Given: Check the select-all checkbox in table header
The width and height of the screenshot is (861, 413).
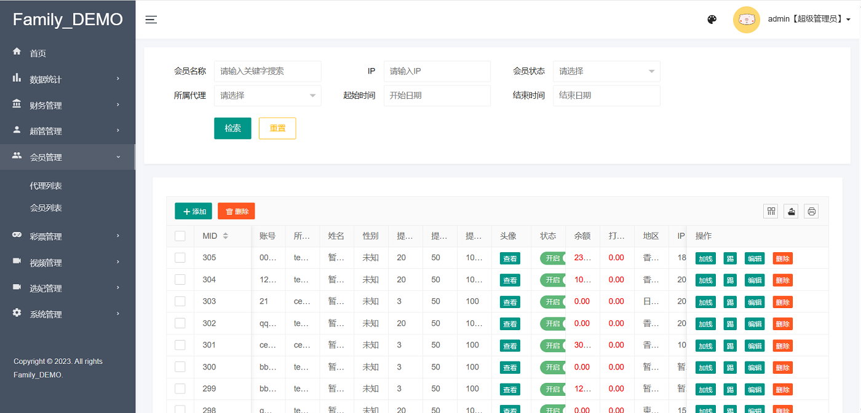Looking at the screenshot, I should tap(180, 236).
